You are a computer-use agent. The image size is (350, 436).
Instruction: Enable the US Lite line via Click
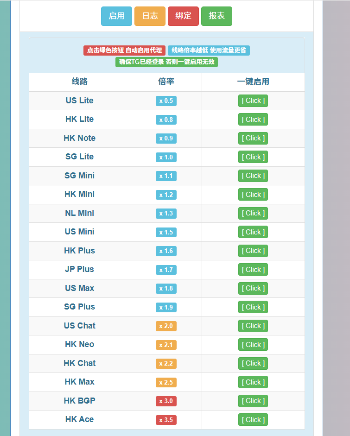coord(253,101)
